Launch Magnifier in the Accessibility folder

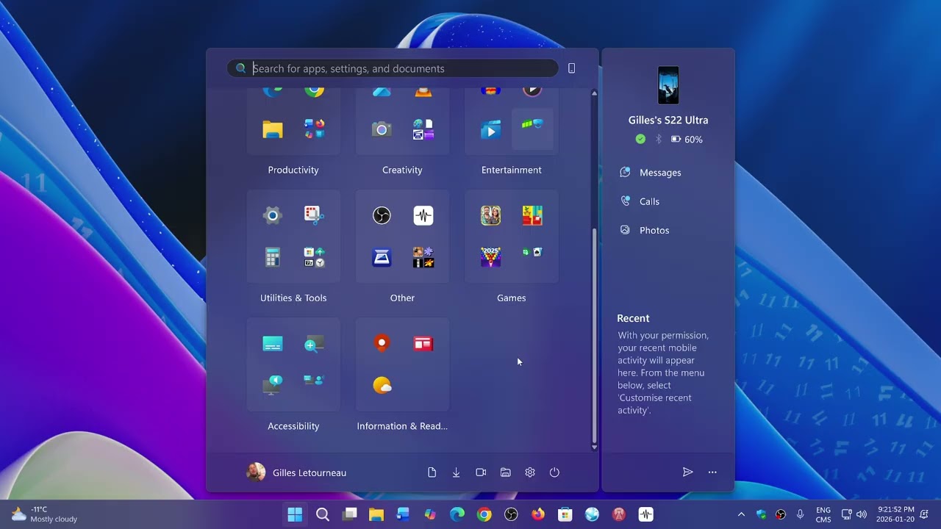pos(315,344)
